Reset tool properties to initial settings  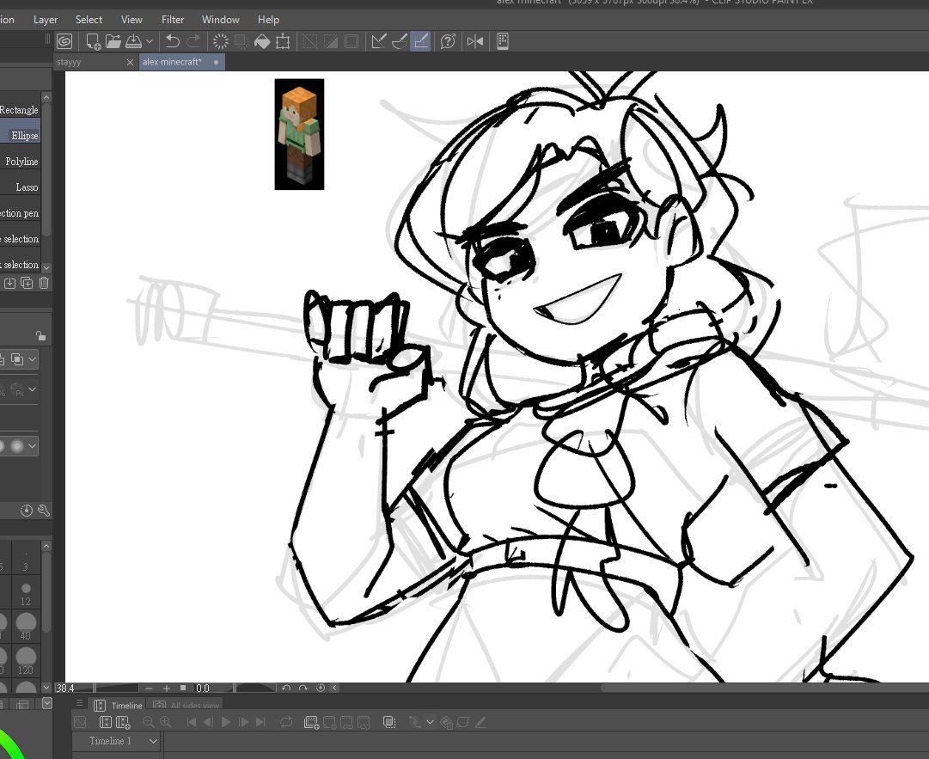27,511
